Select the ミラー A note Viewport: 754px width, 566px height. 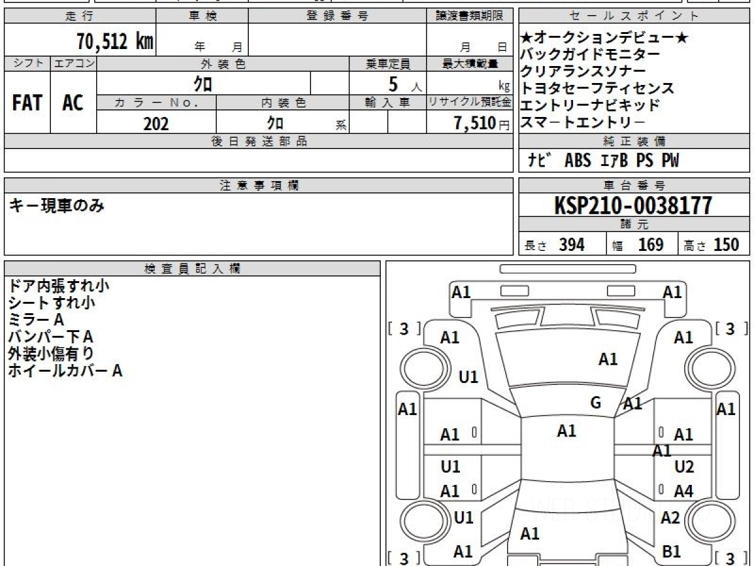[36, 319]
